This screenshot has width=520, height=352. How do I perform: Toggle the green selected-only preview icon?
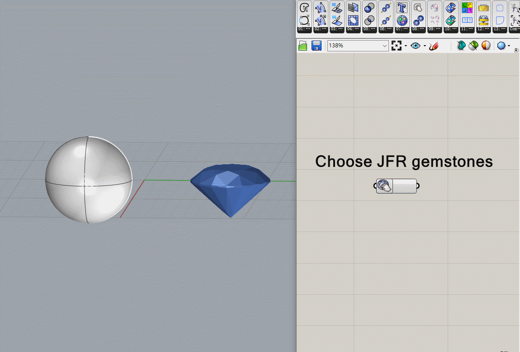(473, 46)
